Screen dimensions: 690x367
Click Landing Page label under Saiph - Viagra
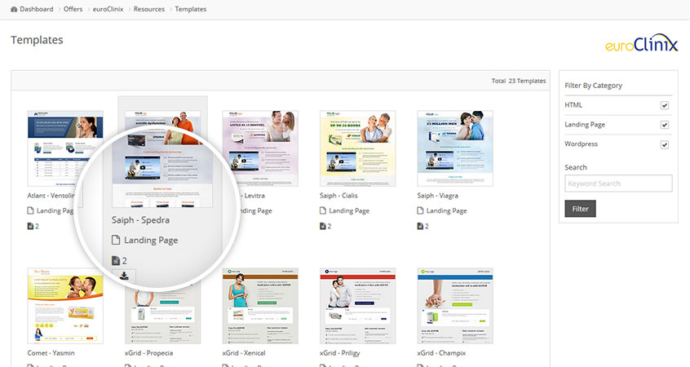tap(447, 210)
